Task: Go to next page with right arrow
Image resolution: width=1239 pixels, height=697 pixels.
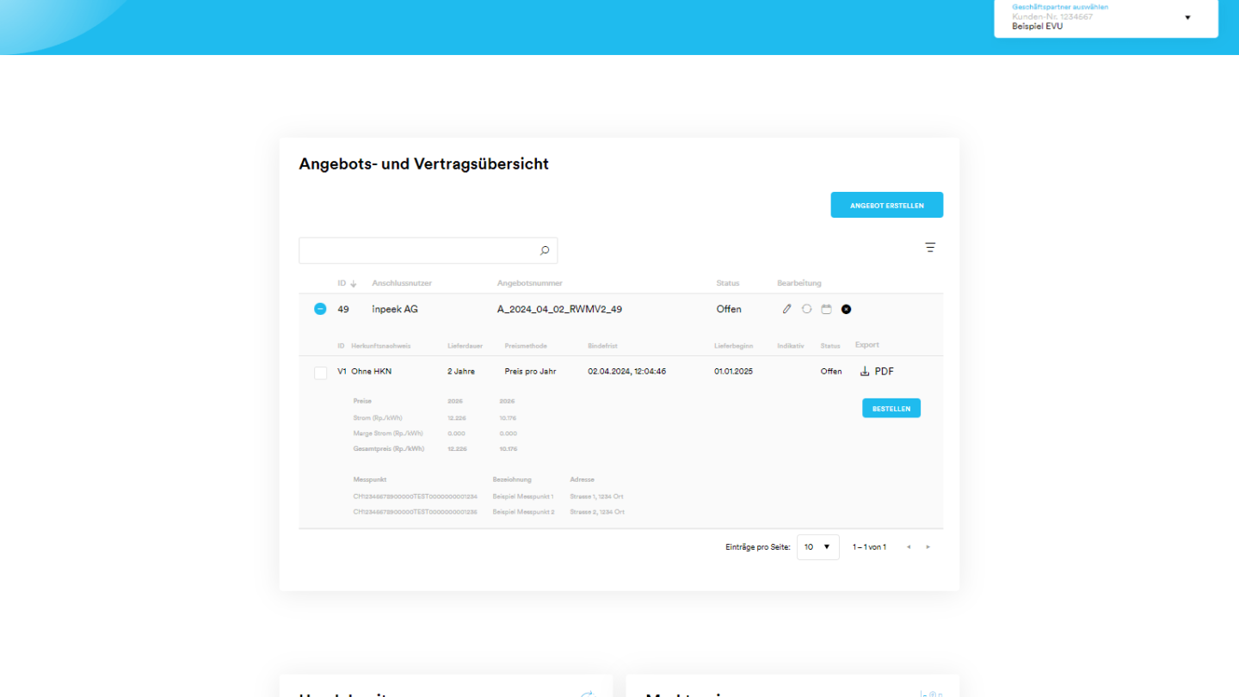Action: tap(928, 547)
